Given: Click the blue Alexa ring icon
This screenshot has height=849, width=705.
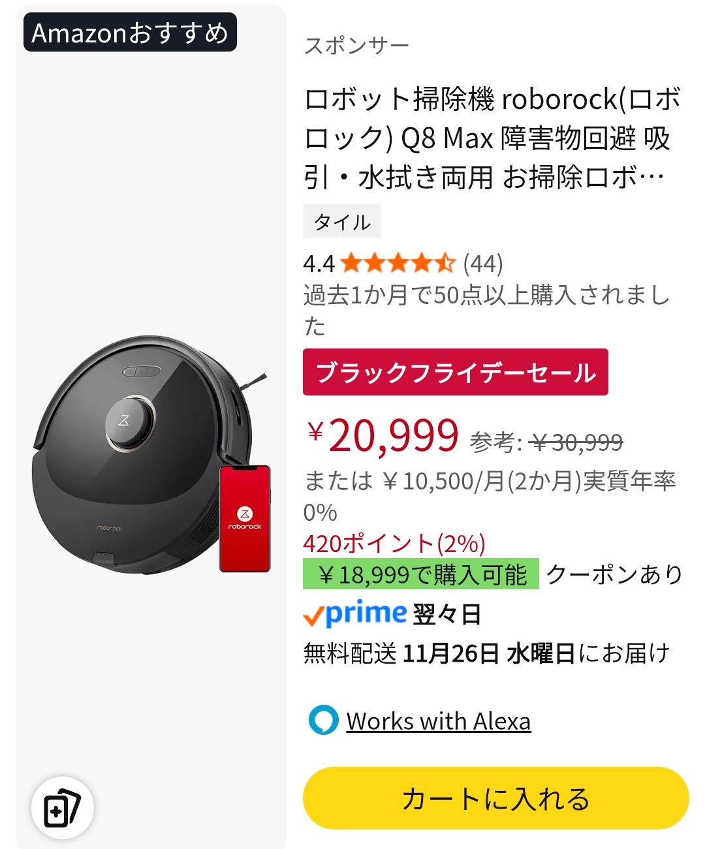Looking at the screenshot, I should [x=323, y=720].
